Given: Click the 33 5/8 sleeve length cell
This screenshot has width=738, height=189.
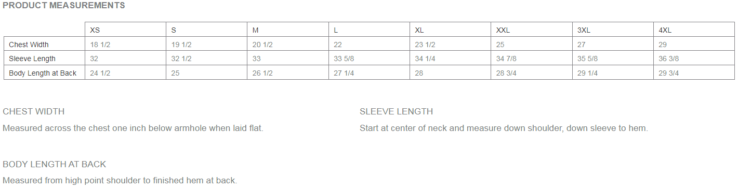Looking at the screenshot, I should point(369,59).
